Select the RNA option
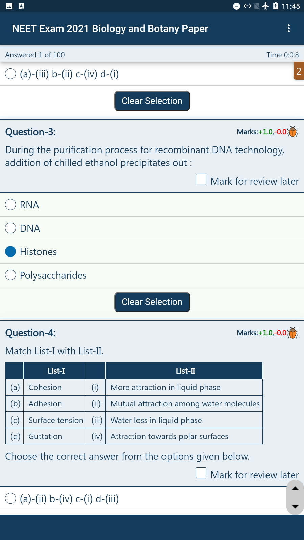The image size is (304, 540). coord(152,205)
